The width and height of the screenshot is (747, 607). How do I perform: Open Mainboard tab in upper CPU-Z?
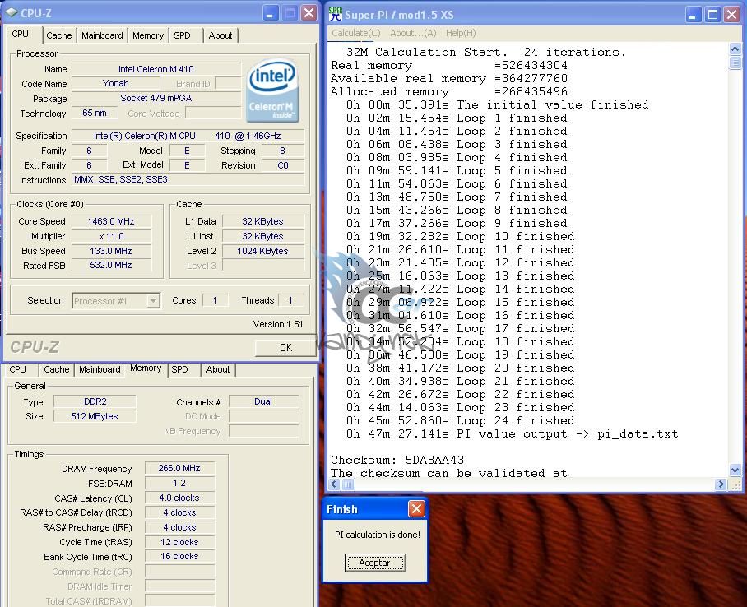[102, 35]
